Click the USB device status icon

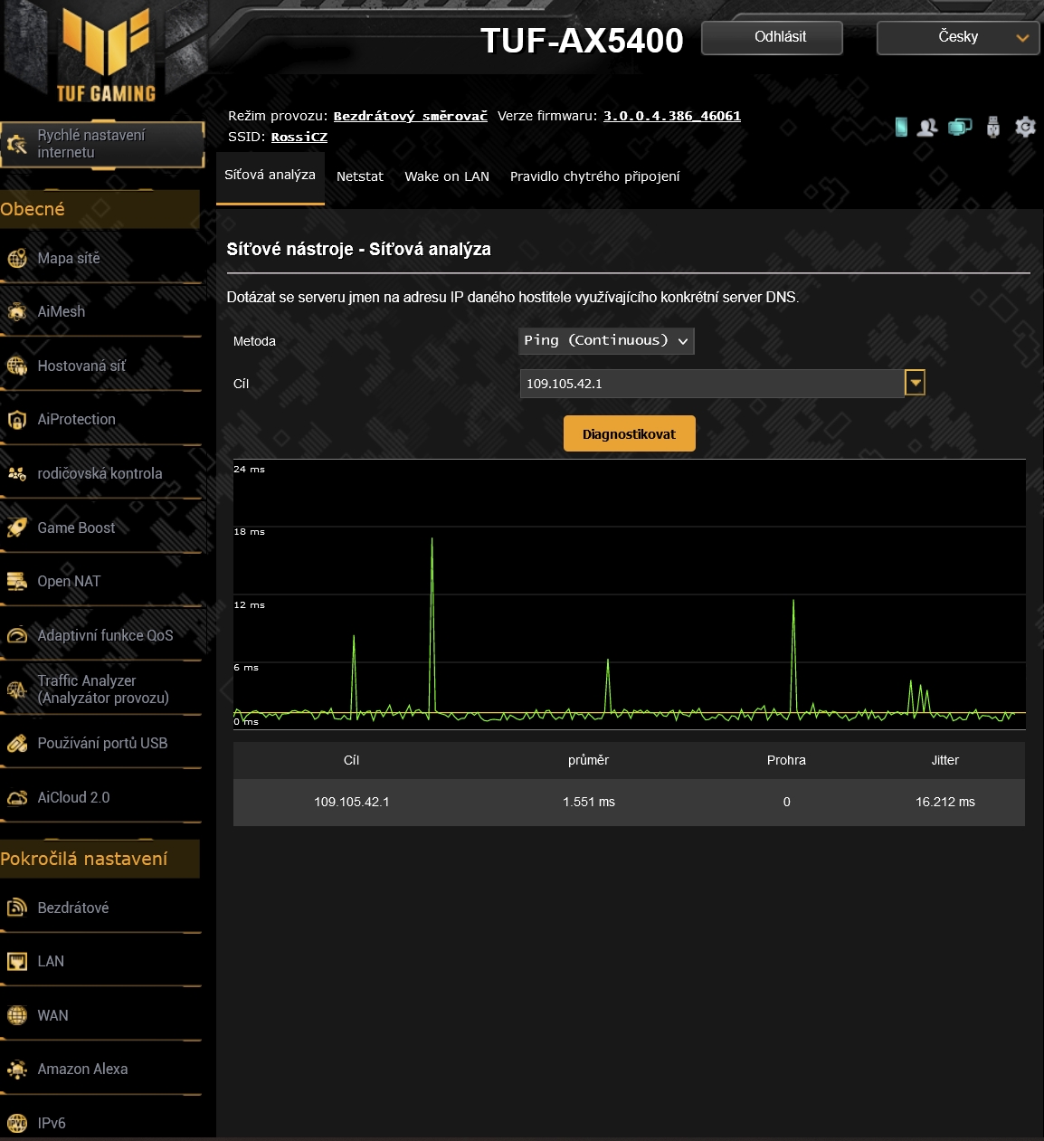(x=993, y=128)
